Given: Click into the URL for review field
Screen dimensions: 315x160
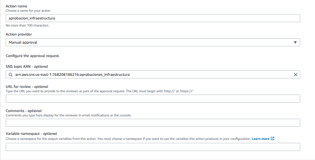Looking at the screenshot, I should point(153,99).
